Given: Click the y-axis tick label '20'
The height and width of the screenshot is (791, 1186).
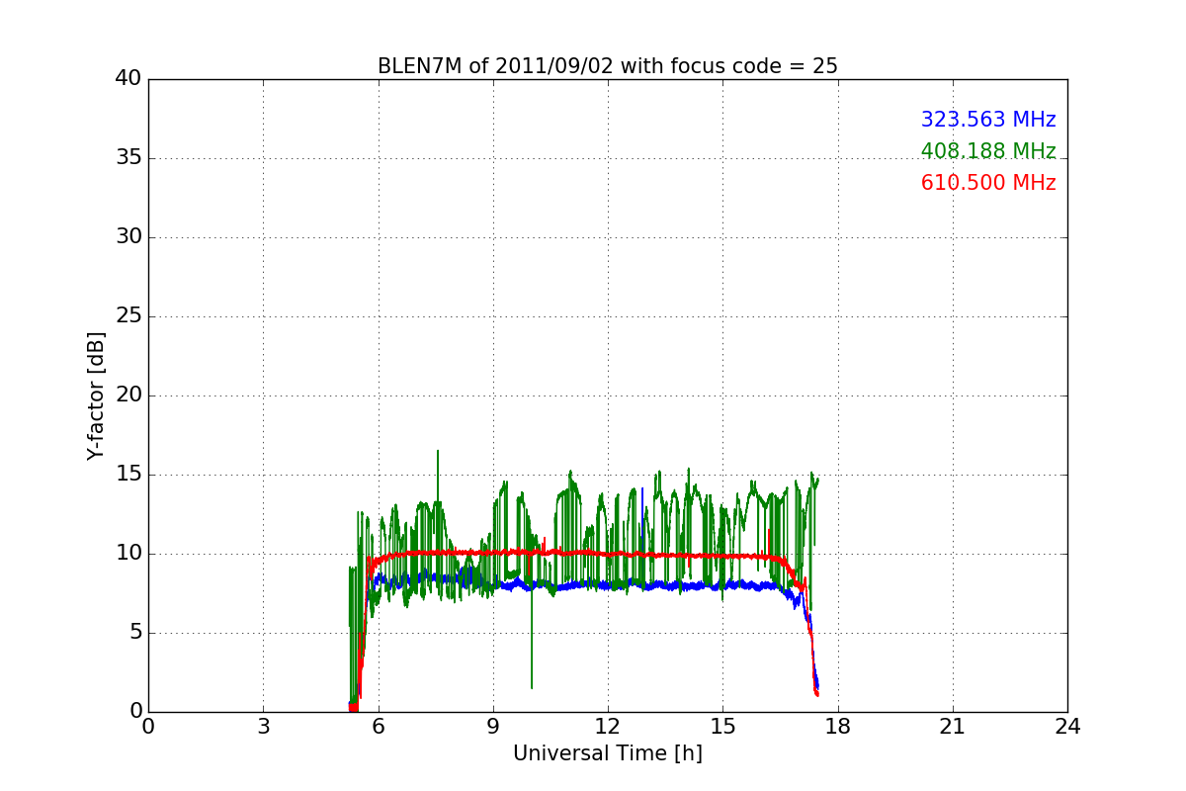Looking at the screenshot, I should [128, 395].
